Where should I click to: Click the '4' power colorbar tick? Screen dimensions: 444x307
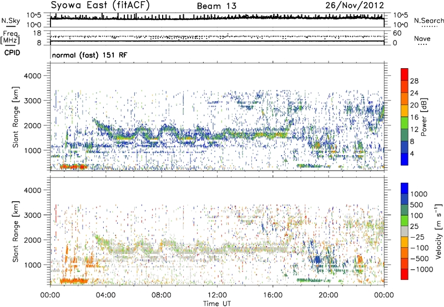[412, 154]
